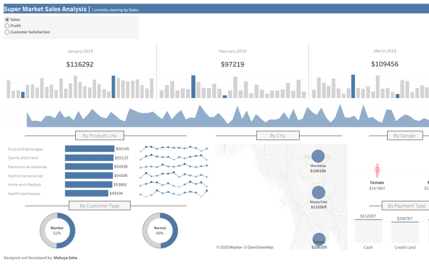Select the Sales radio button
The width and height of the screenshot is (429, 265).
pos(7,20)
